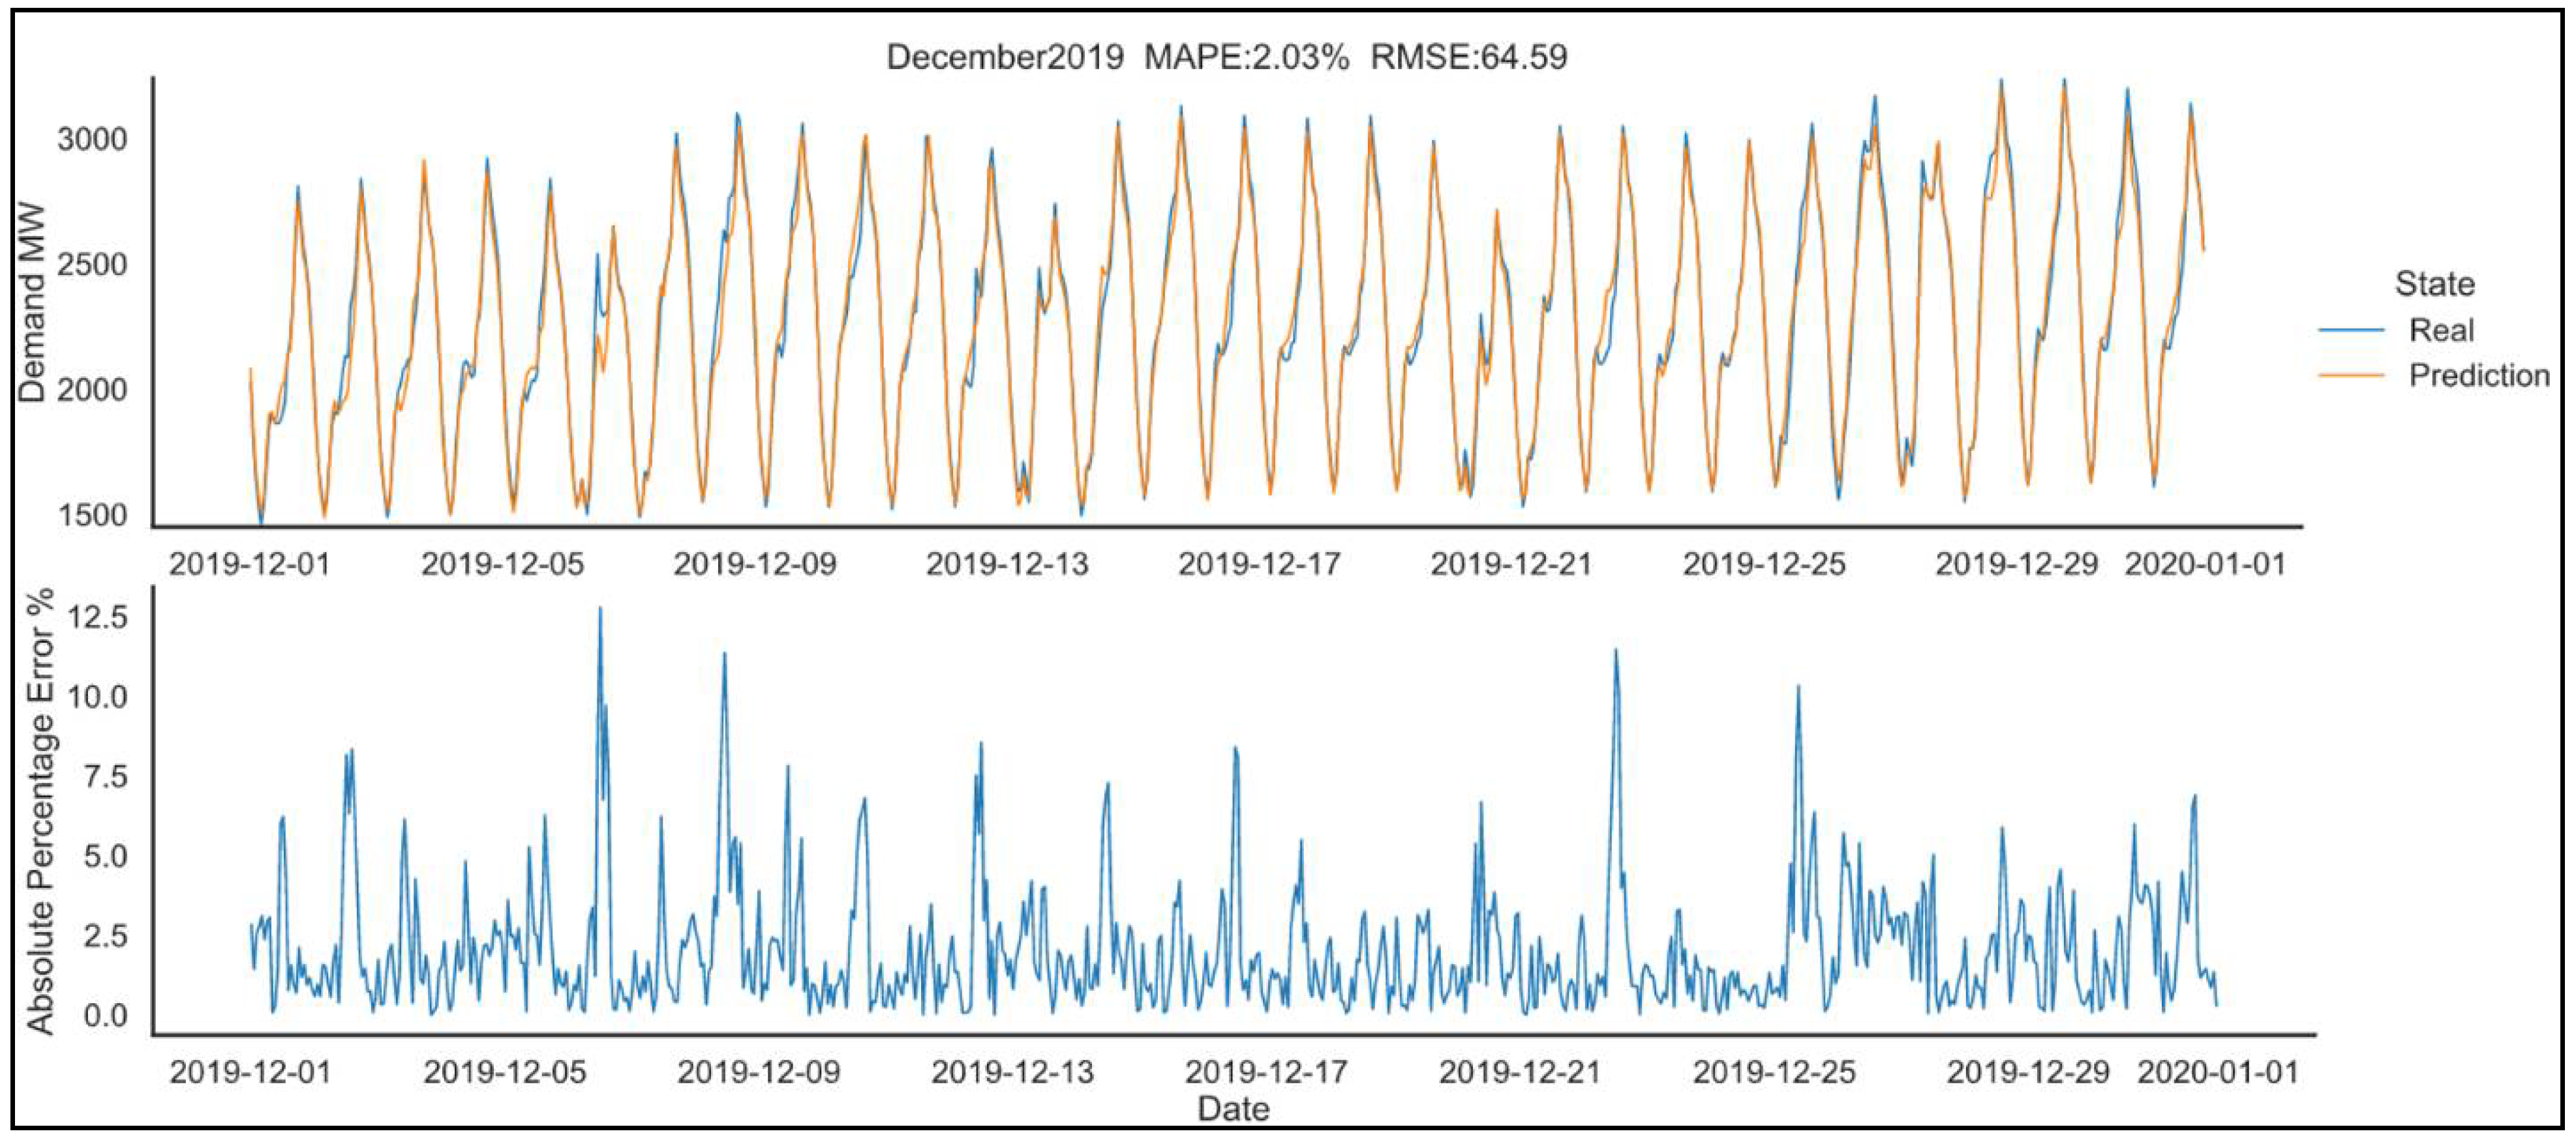2576x1142 pixels.
Task: Click the 0.0 tick on error axis
Action: click(x=105, y=1016)
